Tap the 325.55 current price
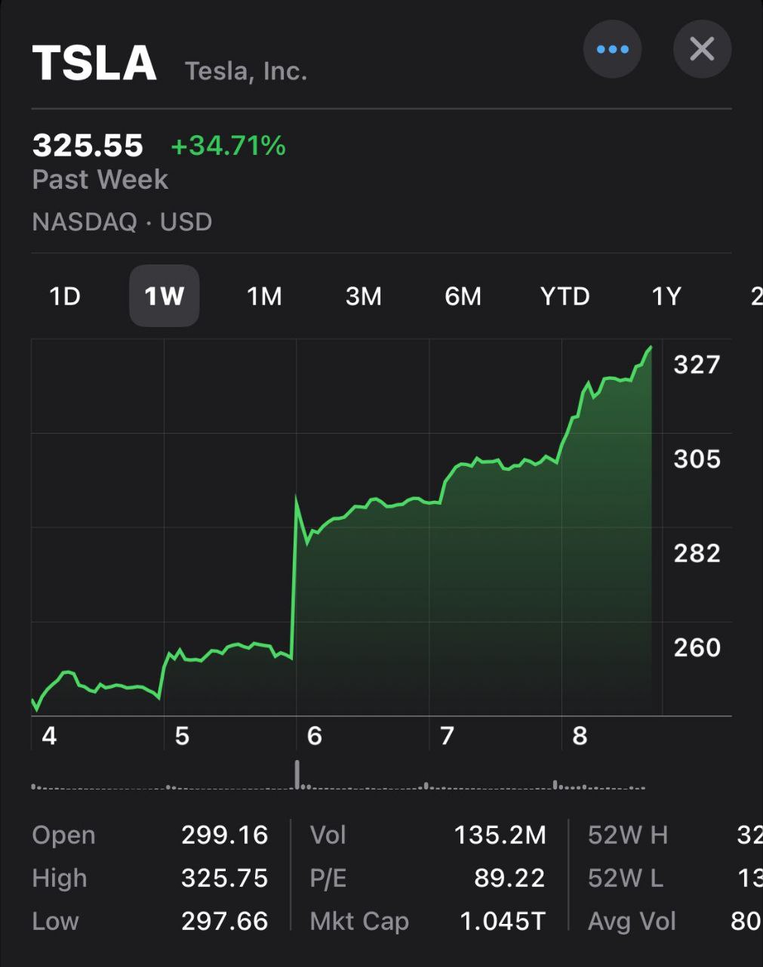Viewport: 763px width, 967px height. point(88,145)
